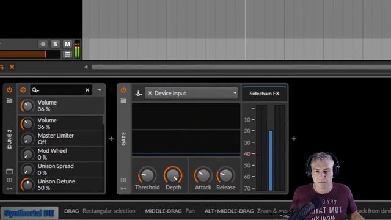Select the Unison Detune 50 % text
This screenshot has height=220, width=391.
pyautogui.click(x=56, y=185)
